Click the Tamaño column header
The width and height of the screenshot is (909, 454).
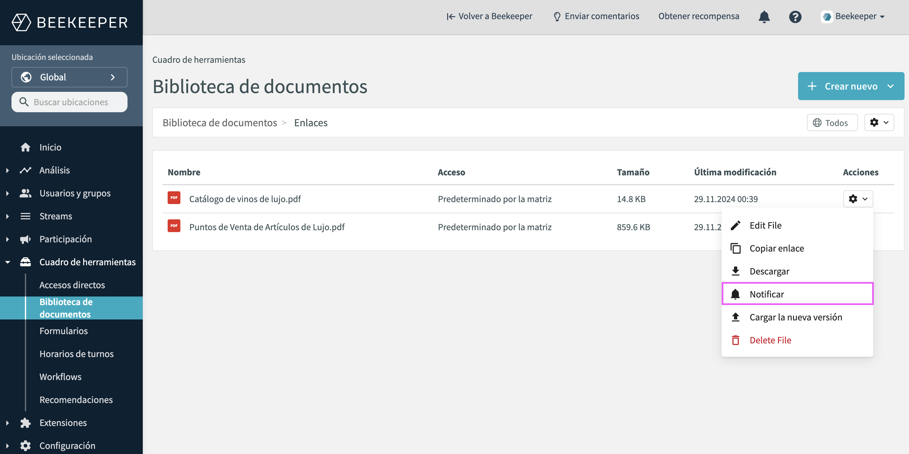pyautogui.click(x=633, y=172)
